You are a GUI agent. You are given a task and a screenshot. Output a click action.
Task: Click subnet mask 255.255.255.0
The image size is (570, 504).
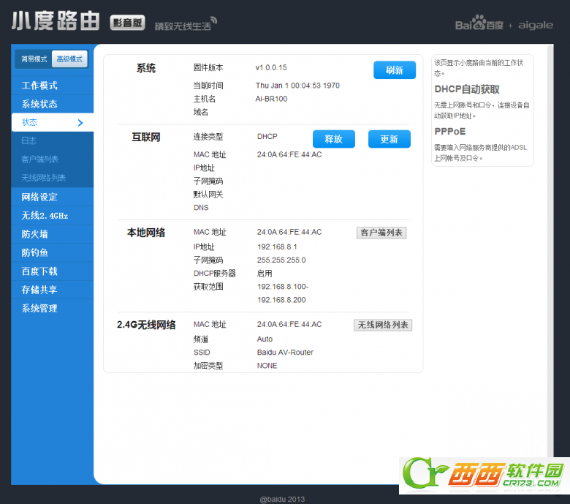point(281,260)
